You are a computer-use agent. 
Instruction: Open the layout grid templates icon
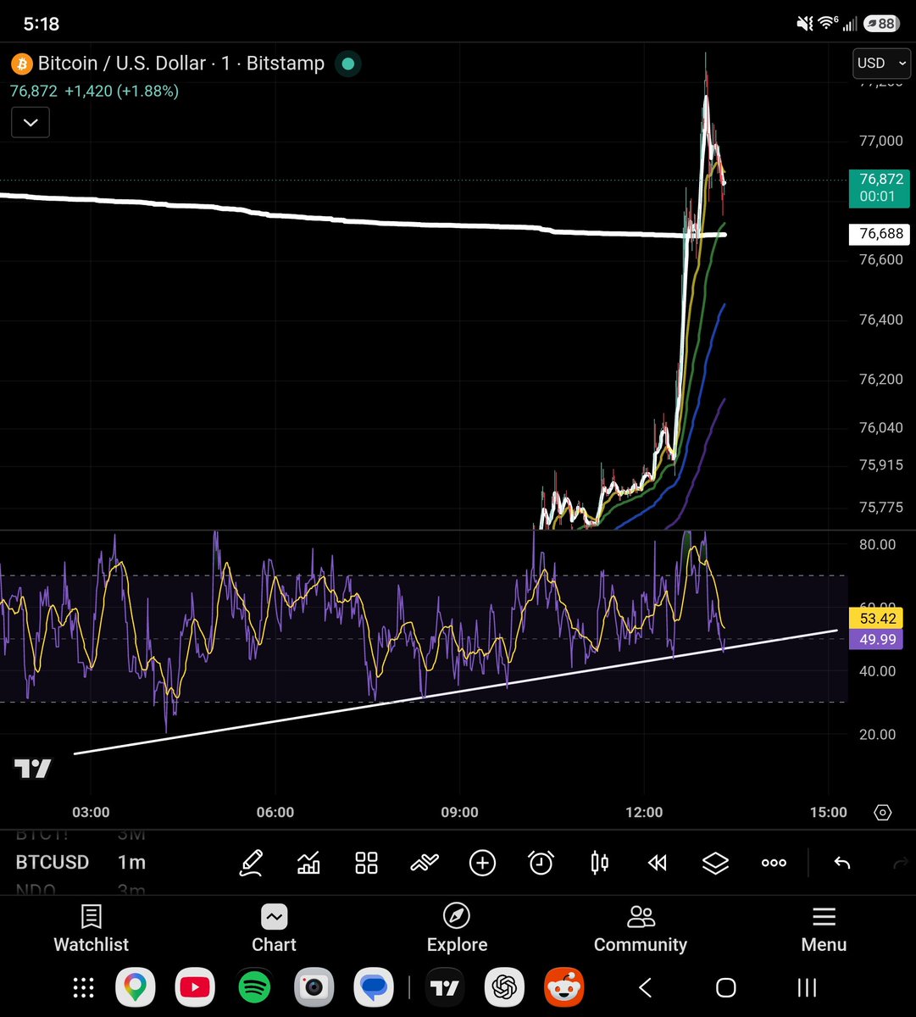click(366, 863)
